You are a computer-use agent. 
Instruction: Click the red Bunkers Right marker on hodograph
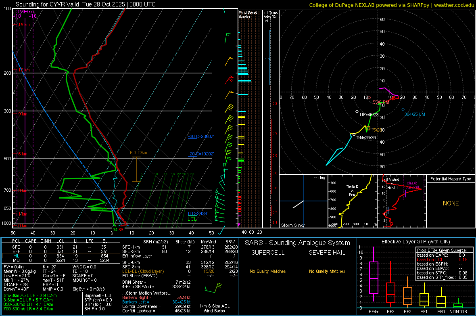pyautogui.click(x=369, y=98)
